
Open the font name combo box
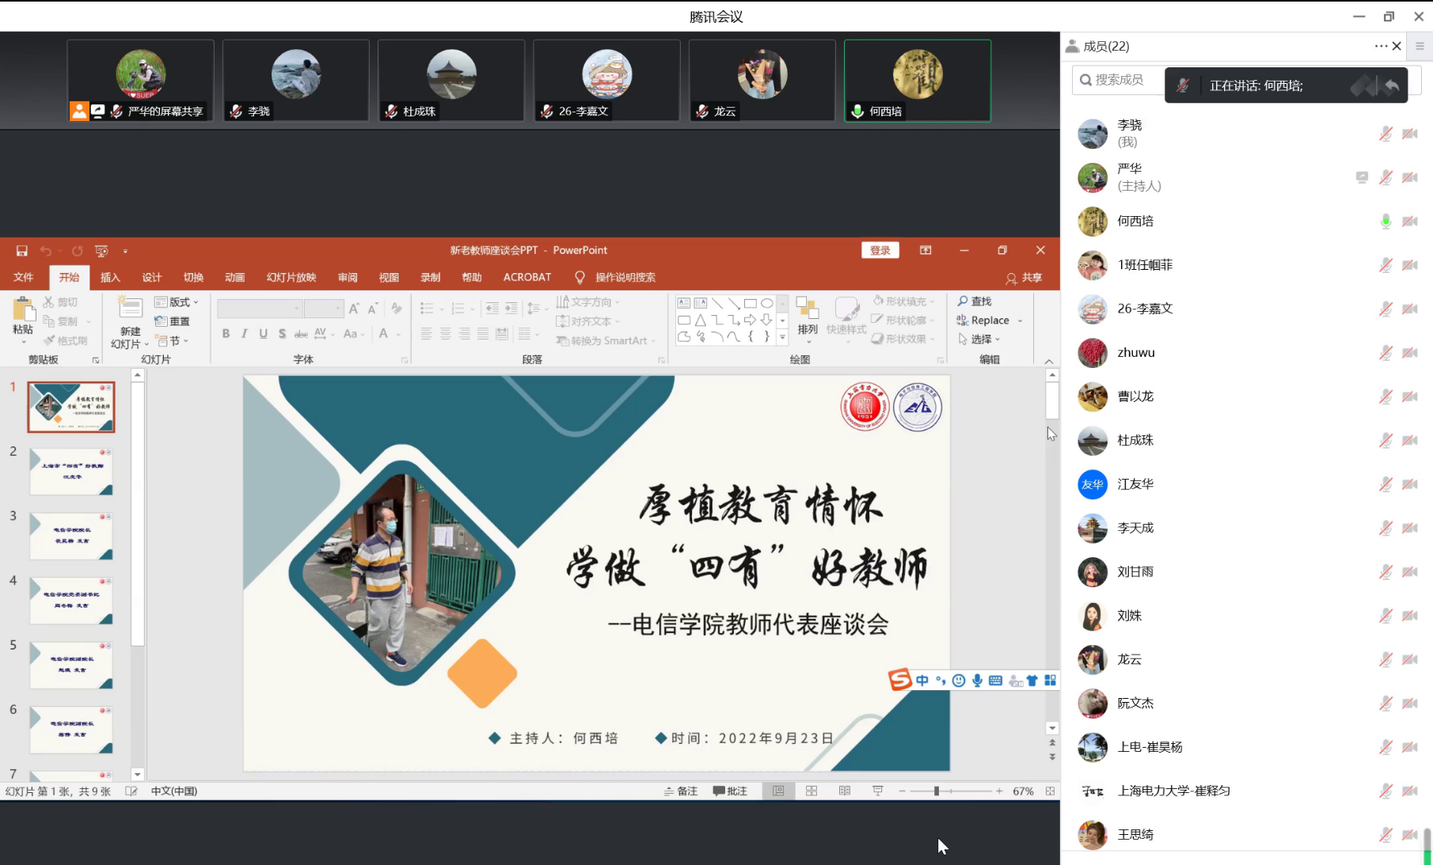[260, 309]
